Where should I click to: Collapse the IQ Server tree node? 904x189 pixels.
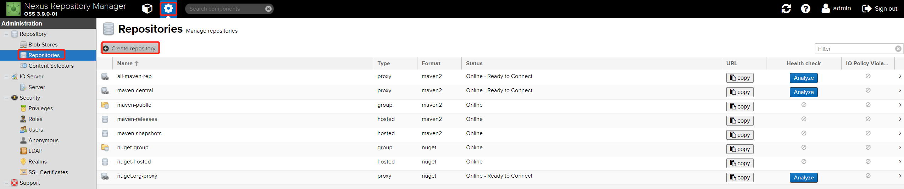(6, 77)
